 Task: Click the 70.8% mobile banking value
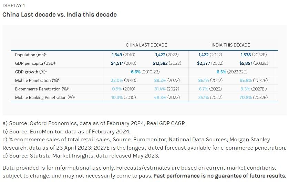coord(246,98)
